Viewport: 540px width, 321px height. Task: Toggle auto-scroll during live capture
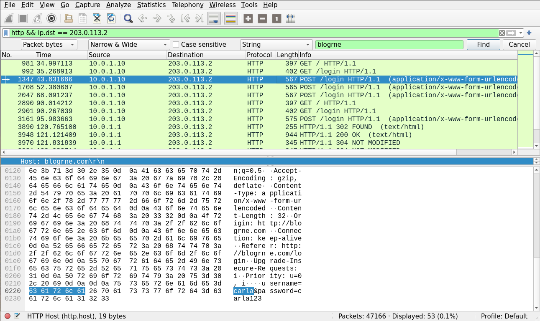pos(214,18)
